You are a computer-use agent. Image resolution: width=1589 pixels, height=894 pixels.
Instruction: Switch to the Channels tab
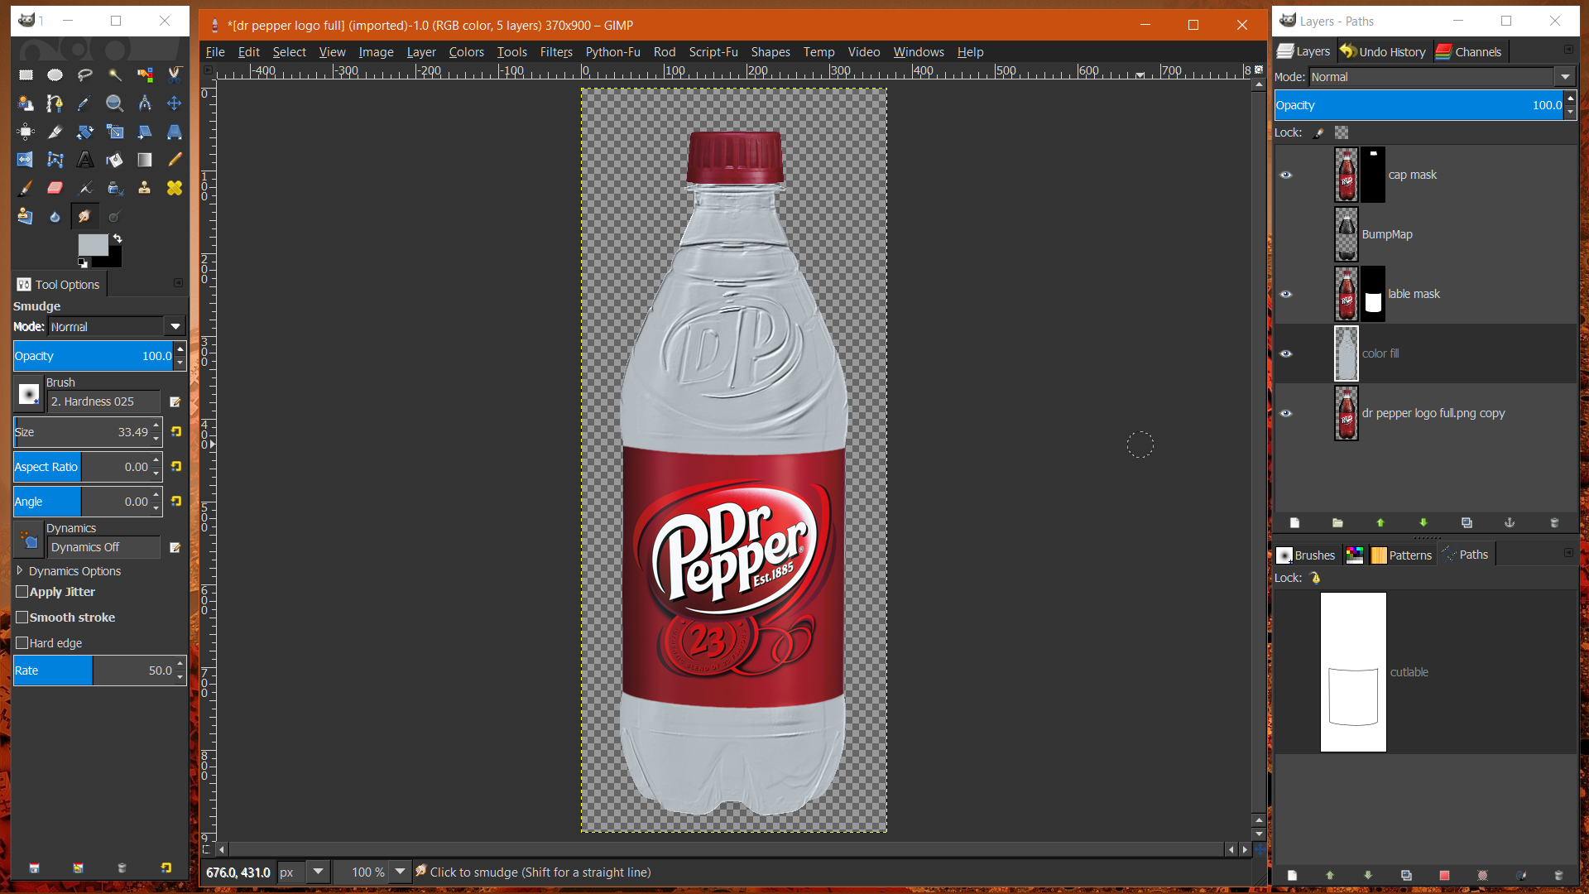click(x=1468, y=51)
